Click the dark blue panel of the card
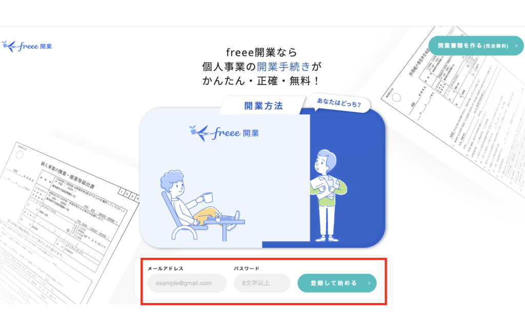The height and width of the screenshot is (328, 525). point(348,177)
